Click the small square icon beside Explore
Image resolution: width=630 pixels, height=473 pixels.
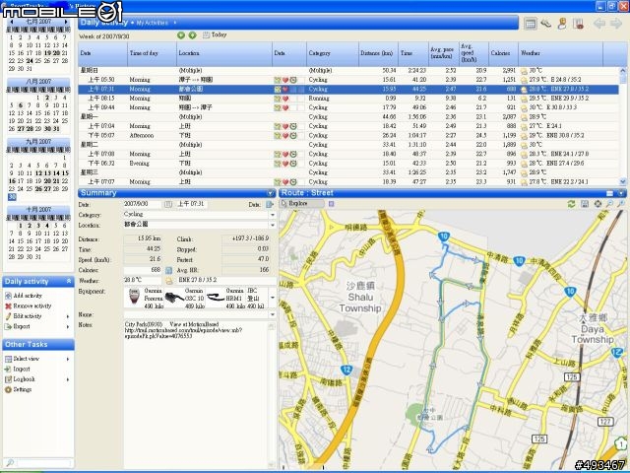point(331,204)
